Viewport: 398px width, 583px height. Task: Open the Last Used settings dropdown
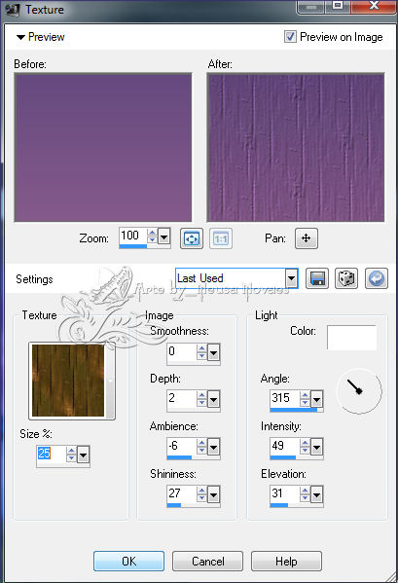(x=292, y=278)
